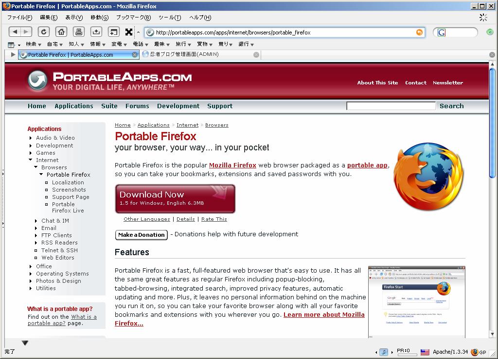This screenshot has height=359, width=498.
Task: Click the left arrow beside music icon
Action: [x=376, y=352]
